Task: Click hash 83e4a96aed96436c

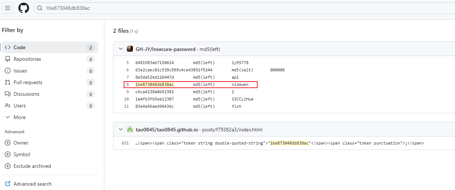Action: tap(155, 106)
